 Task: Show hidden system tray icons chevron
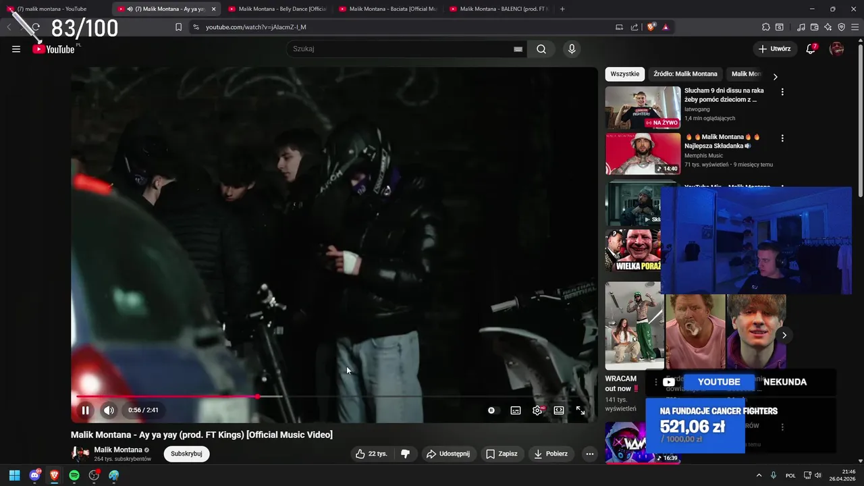759,475
